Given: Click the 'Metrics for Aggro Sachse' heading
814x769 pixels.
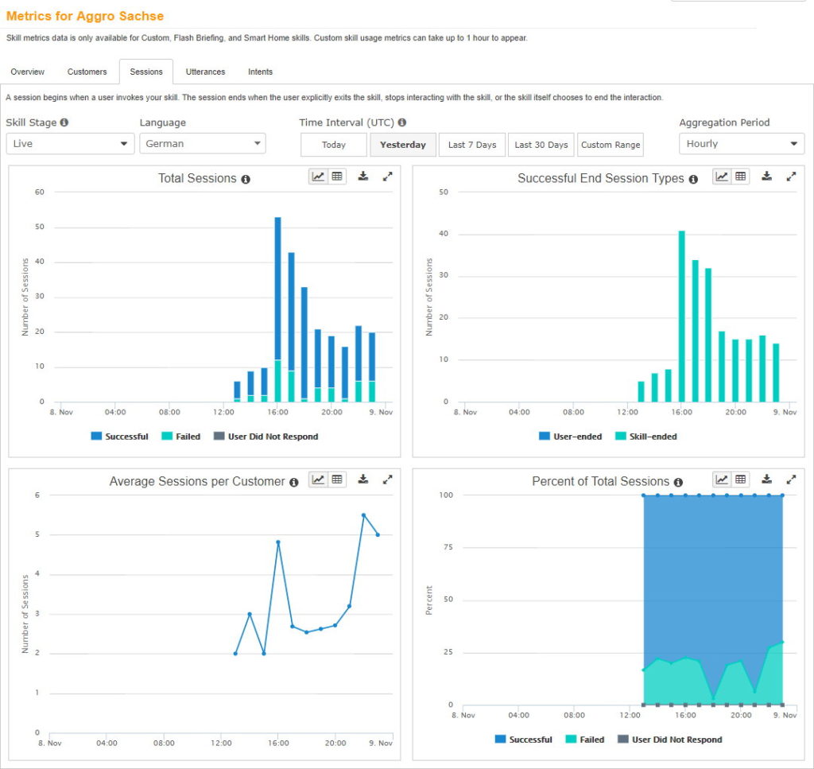Looking at the screenshot, I should [84, 16].
